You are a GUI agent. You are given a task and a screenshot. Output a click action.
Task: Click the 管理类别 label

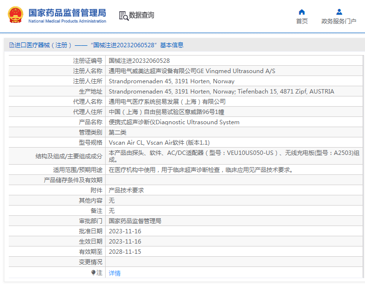(x=91, y=133)
